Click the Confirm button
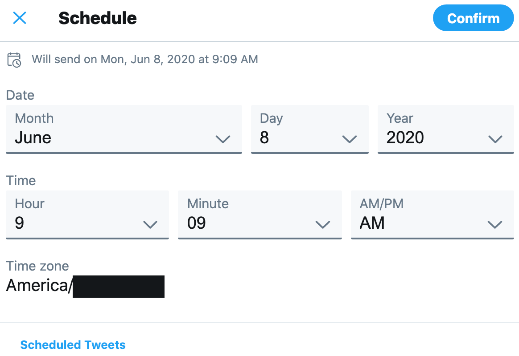The width and height of the screenshot is (519, 356). point(474,18)
